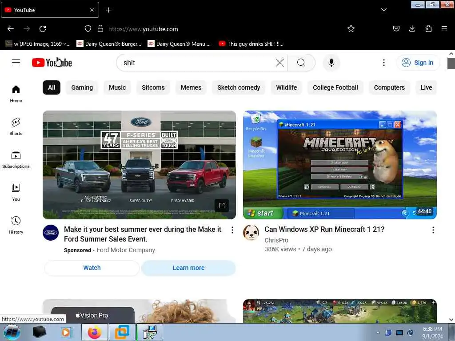Open Shorts in the sidebar
This screenshot has height=341, width=455.
[16, 127]
